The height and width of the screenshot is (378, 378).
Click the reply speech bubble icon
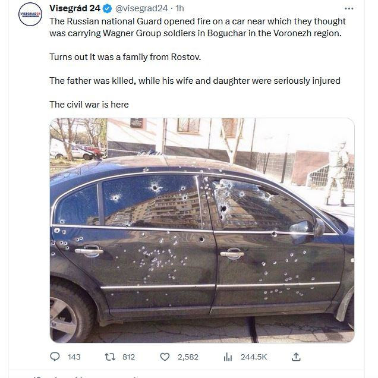55,357
